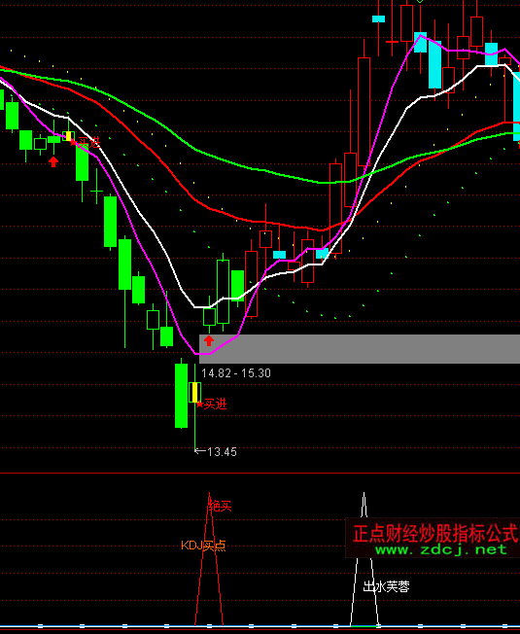This screenshot has width=520, height=634.
Task: Click red up arrow below small hollow green candle
Action: tap(53, 161)
